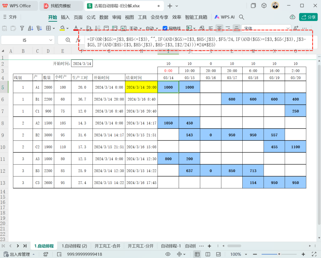The height and width of the screenshot is (258, 321).
Task: Open the 文件 menu
Action: (10, 17)
